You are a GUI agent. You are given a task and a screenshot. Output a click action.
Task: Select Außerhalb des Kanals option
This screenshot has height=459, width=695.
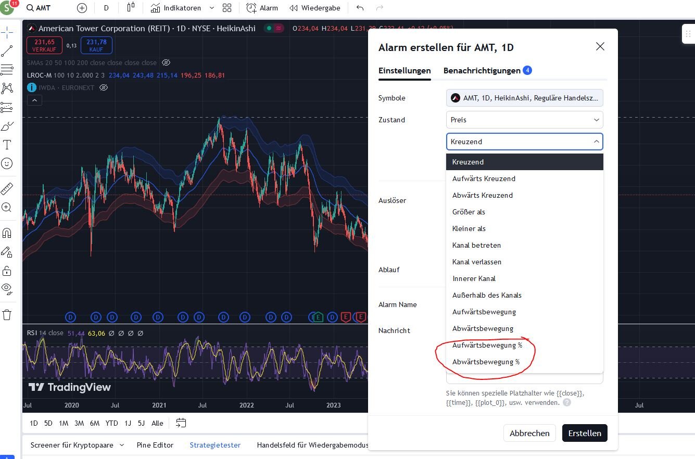(x=525, y=295)
